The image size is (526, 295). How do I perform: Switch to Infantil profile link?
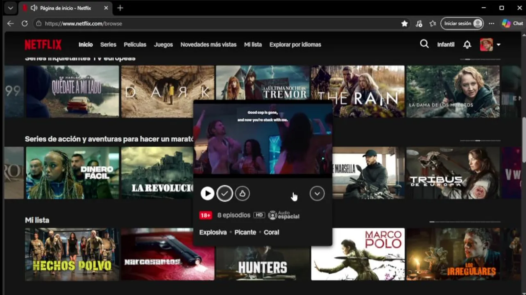(446, 44)
